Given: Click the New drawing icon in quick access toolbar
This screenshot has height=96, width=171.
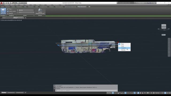Looking at the screenshot, I should pos(5,3).
